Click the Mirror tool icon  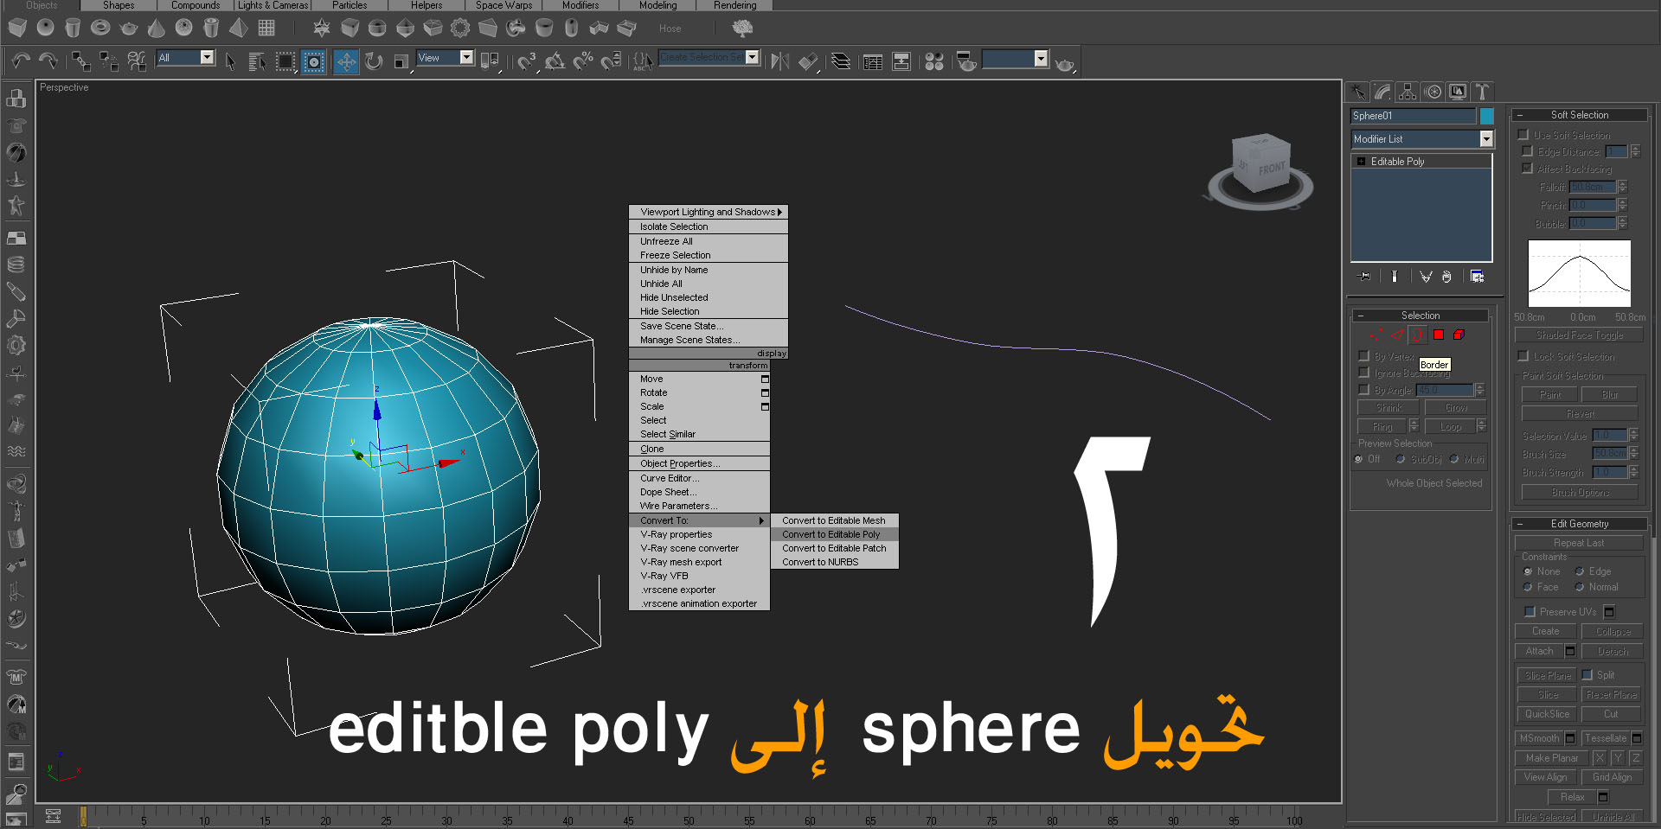click(x=780, y=61)
